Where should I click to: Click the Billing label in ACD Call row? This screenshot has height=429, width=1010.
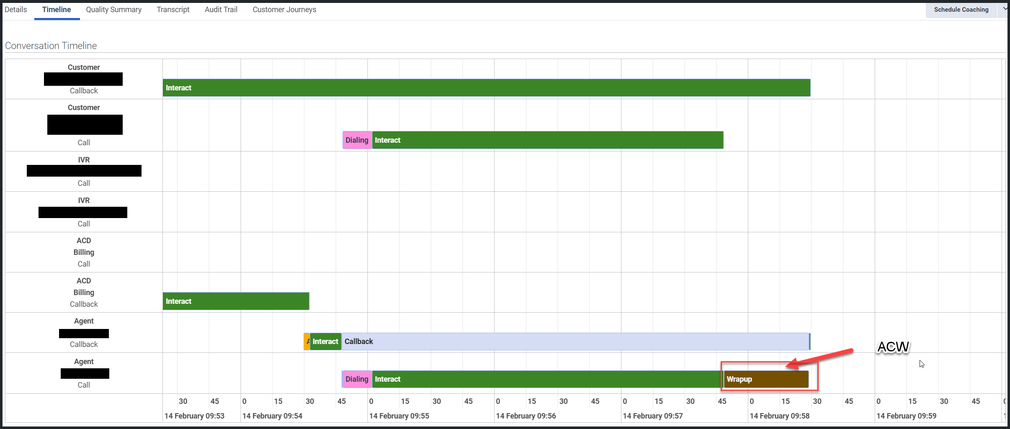click(x=84, y=252)
